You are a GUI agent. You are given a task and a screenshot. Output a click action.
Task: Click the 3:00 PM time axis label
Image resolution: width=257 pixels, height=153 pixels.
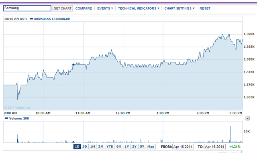(x=236, y=113)
